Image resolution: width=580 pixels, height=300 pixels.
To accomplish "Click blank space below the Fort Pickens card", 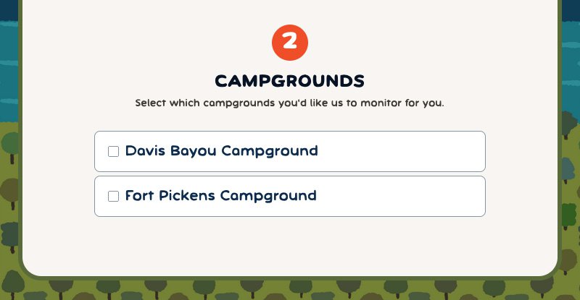I will (x=290, y=245).
